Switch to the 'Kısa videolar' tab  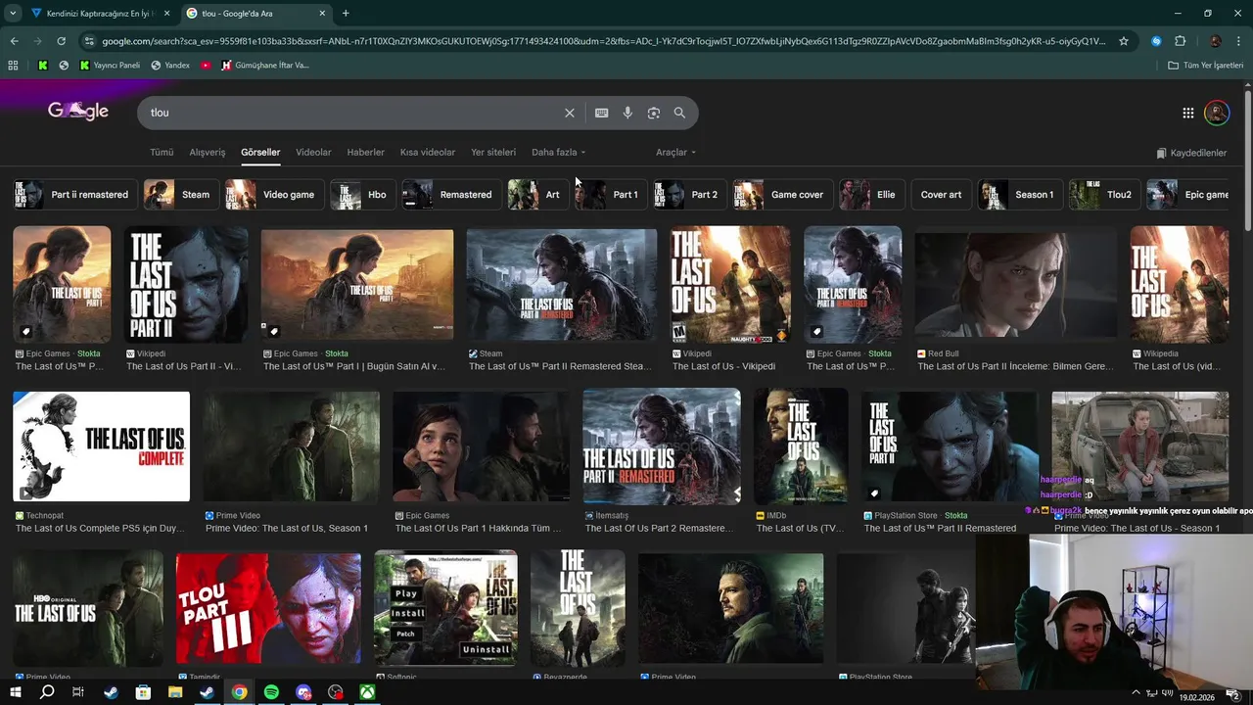[428, 153]
